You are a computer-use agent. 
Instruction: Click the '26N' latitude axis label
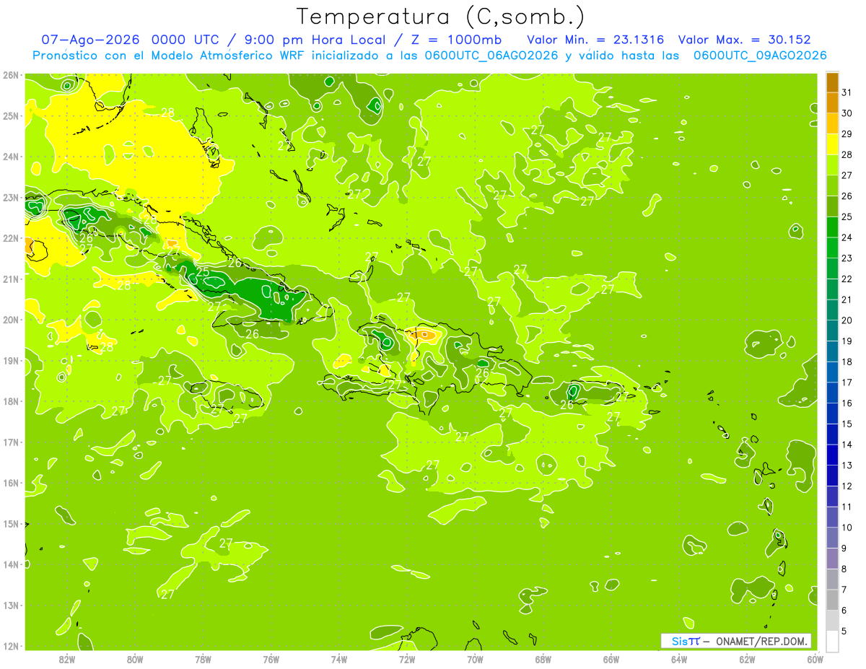click(x=10, y=75)
